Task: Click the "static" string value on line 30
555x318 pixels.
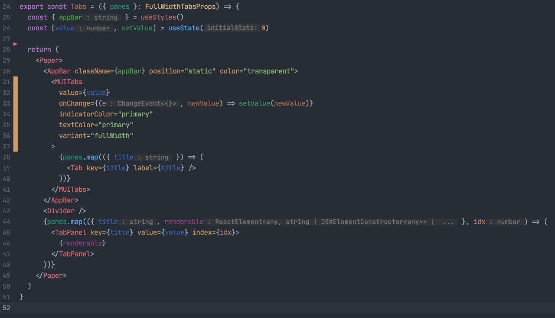Action: [200, 71]
